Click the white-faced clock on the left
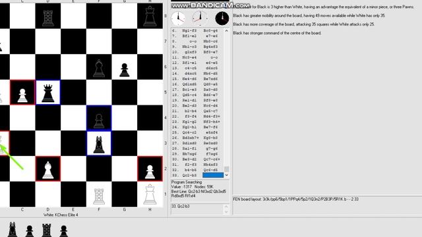Screen dimensions: 422x237 pos(178,19)
